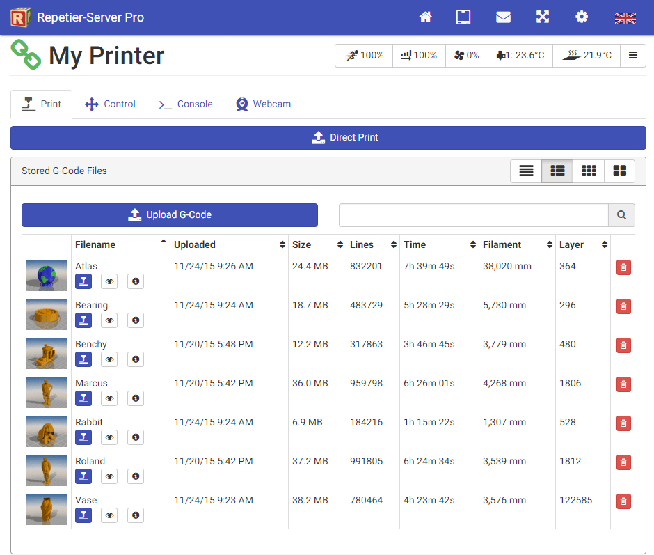Viewport: 654px width, 555px height.
Task: Switch to large thumbnail grid view
Action: click(619, 171)
